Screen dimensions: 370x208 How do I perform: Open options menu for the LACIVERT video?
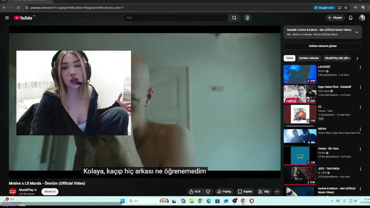tap(360, 67)
